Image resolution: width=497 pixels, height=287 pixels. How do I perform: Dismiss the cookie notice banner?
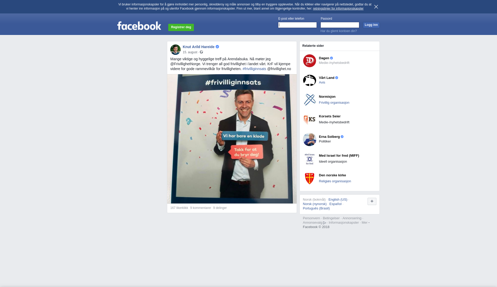376,7
